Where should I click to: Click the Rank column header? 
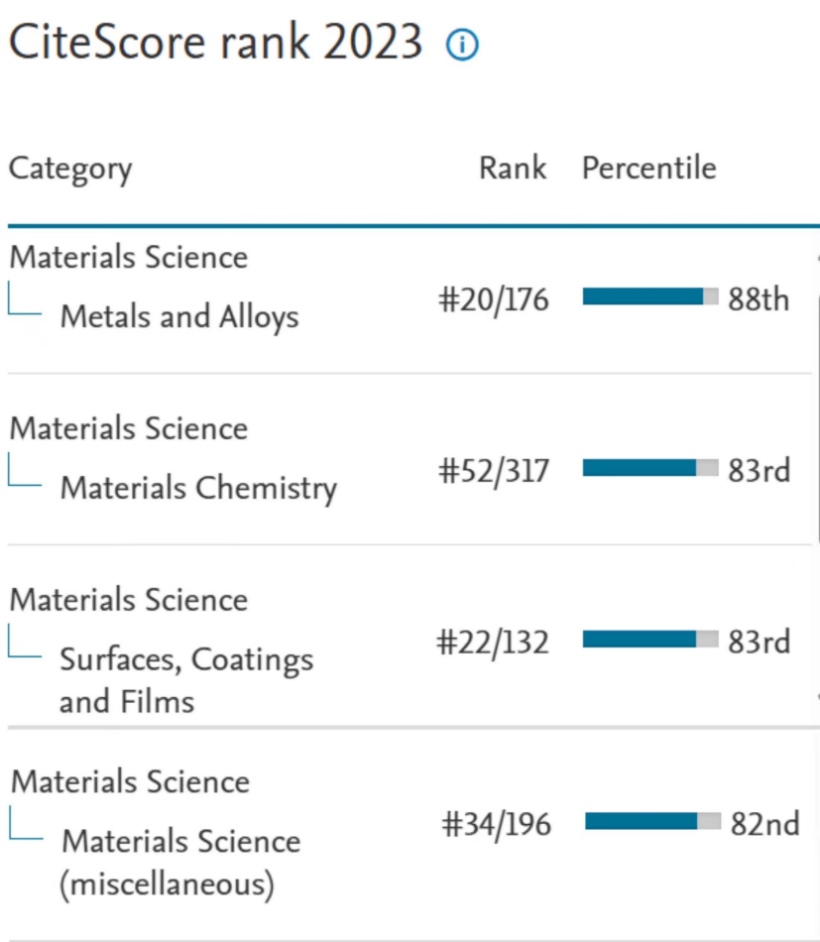click(513, 168)
